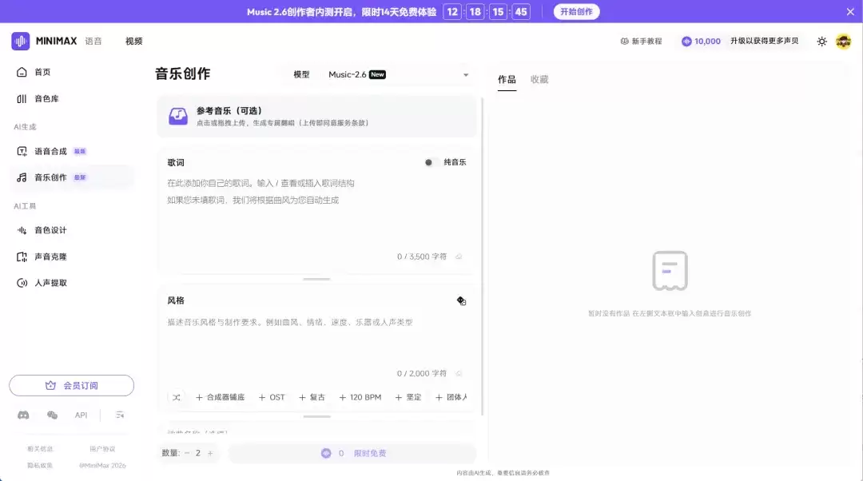Open the WeChat icon link
The width and height of the screenshot is (863, 481).
[52, 415]
